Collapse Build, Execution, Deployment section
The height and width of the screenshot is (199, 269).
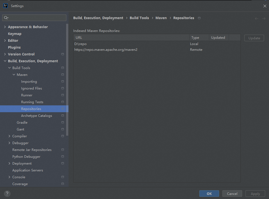pos(5,61)
